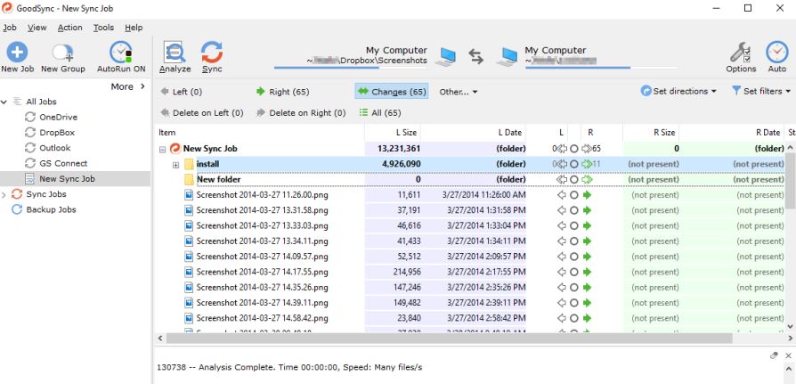Click the right My Computer folder icon
This screenshot has height=384, width=796.
pos(507,57)
